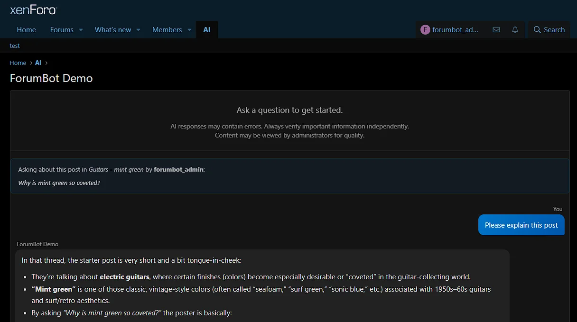Screen dimensions: 577x322
Task: Expand the What's new dropdown
Action: (x=138, y=30)
